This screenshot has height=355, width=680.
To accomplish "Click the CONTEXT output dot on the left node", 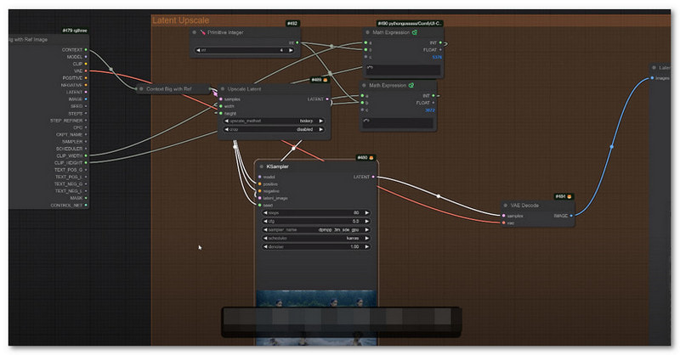I will pos(88,49).
